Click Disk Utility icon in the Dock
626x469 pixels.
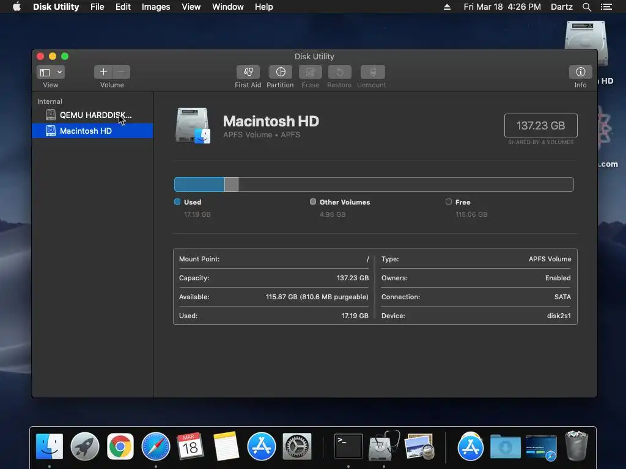click(x=384, y=446)
